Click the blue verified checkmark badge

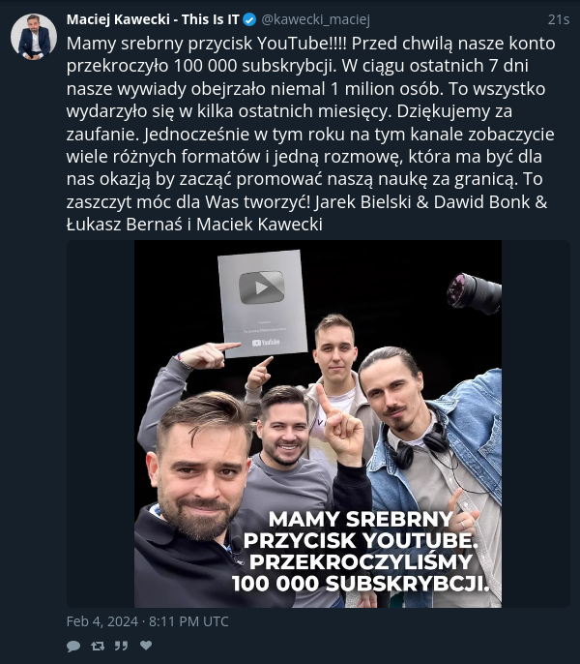(249, 19)
